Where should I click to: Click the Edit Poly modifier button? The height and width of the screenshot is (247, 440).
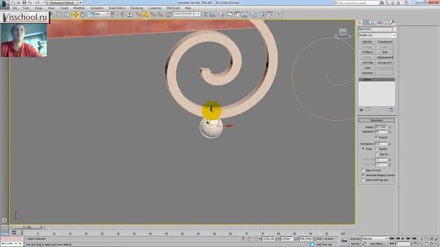367,42
